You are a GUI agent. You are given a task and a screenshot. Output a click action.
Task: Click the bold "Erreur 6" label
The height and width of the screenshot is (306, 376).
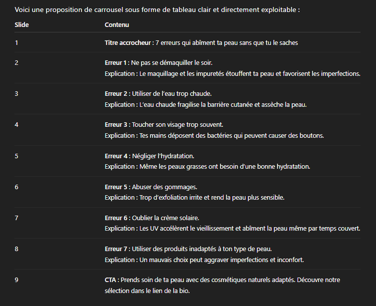tap(117, 218)
